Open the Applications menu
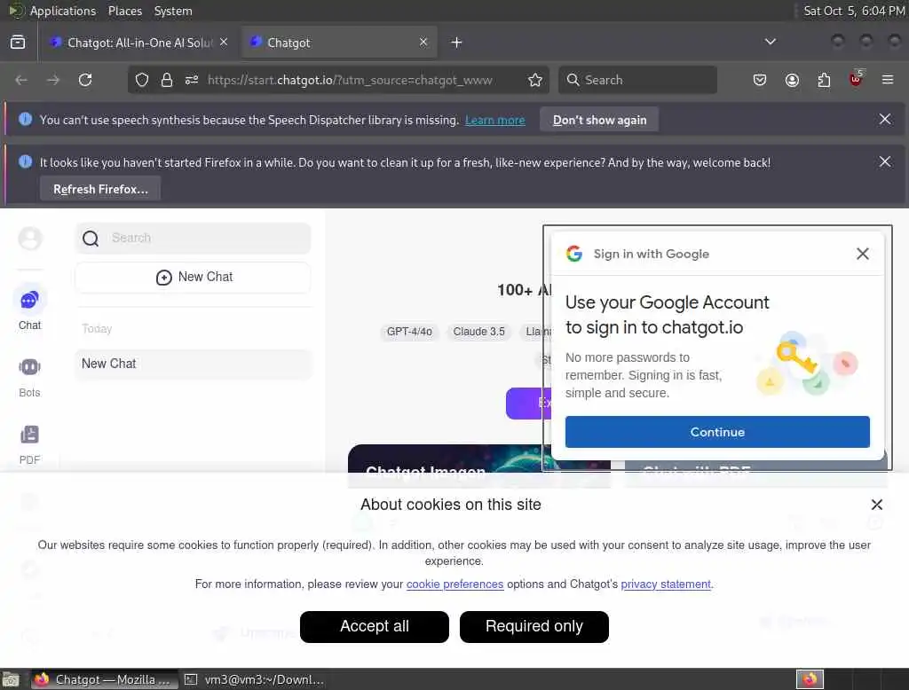This screenshot has width=909, height=690. pos(63,11)
